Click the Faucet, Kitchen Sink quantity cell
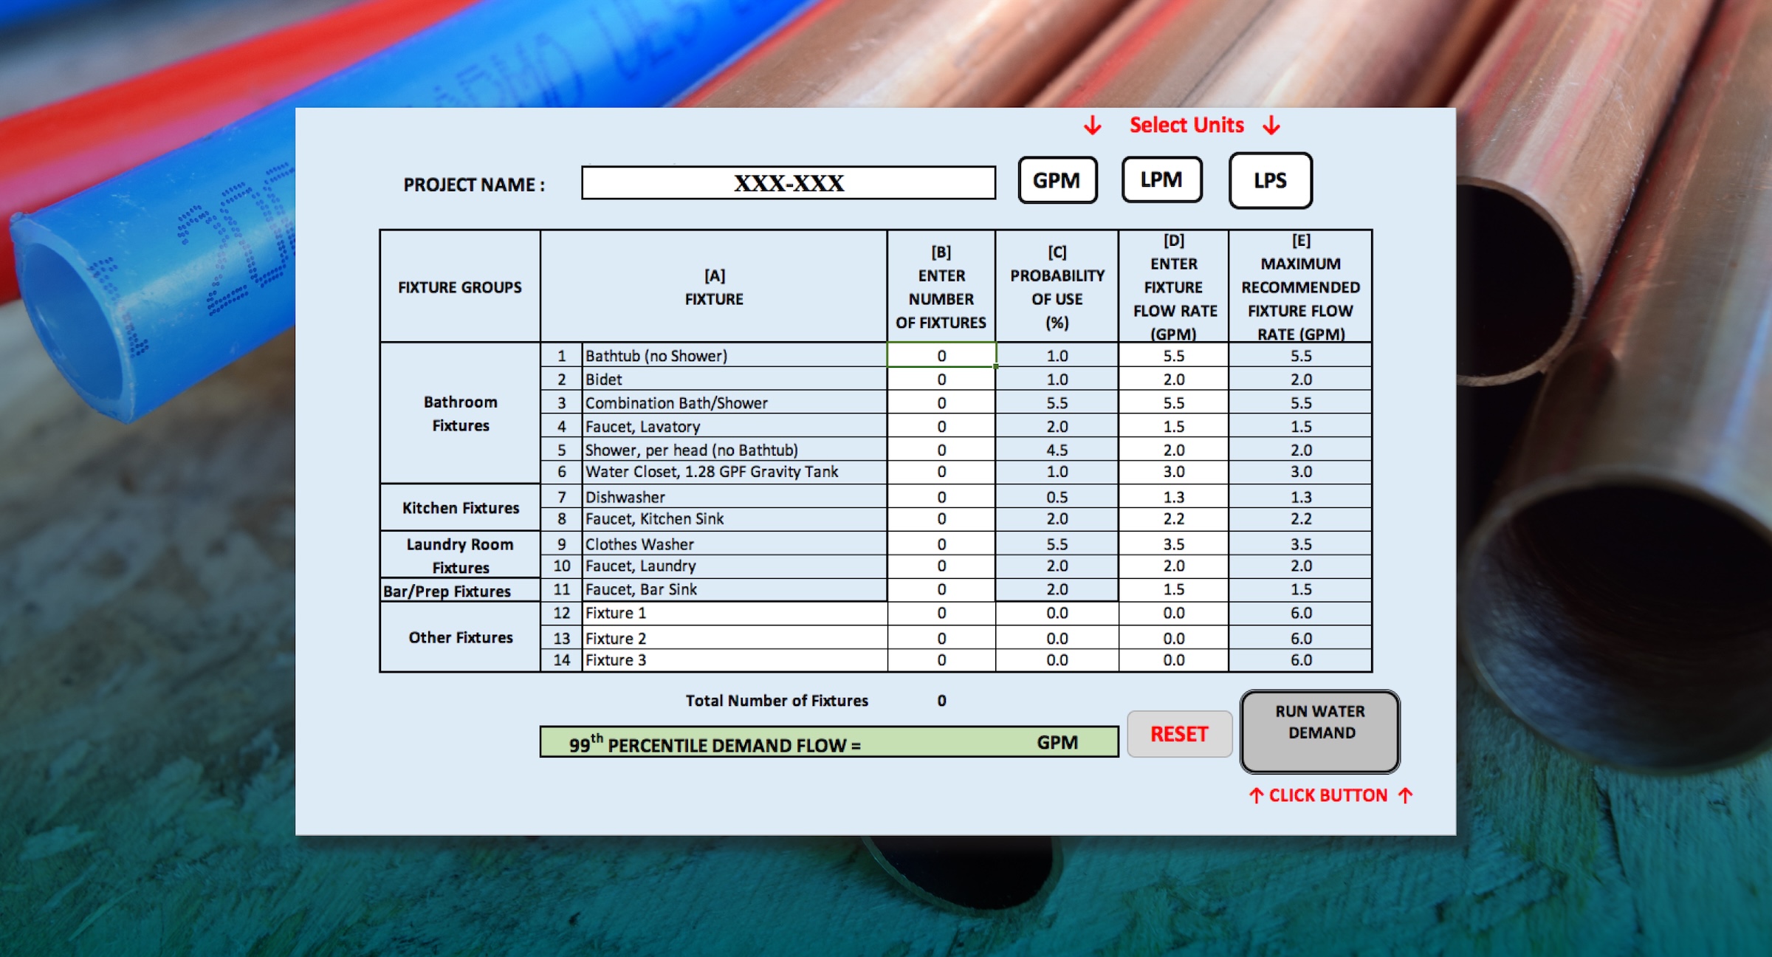The width and height of the screenshot is (1772, 957). click(941, 518)
